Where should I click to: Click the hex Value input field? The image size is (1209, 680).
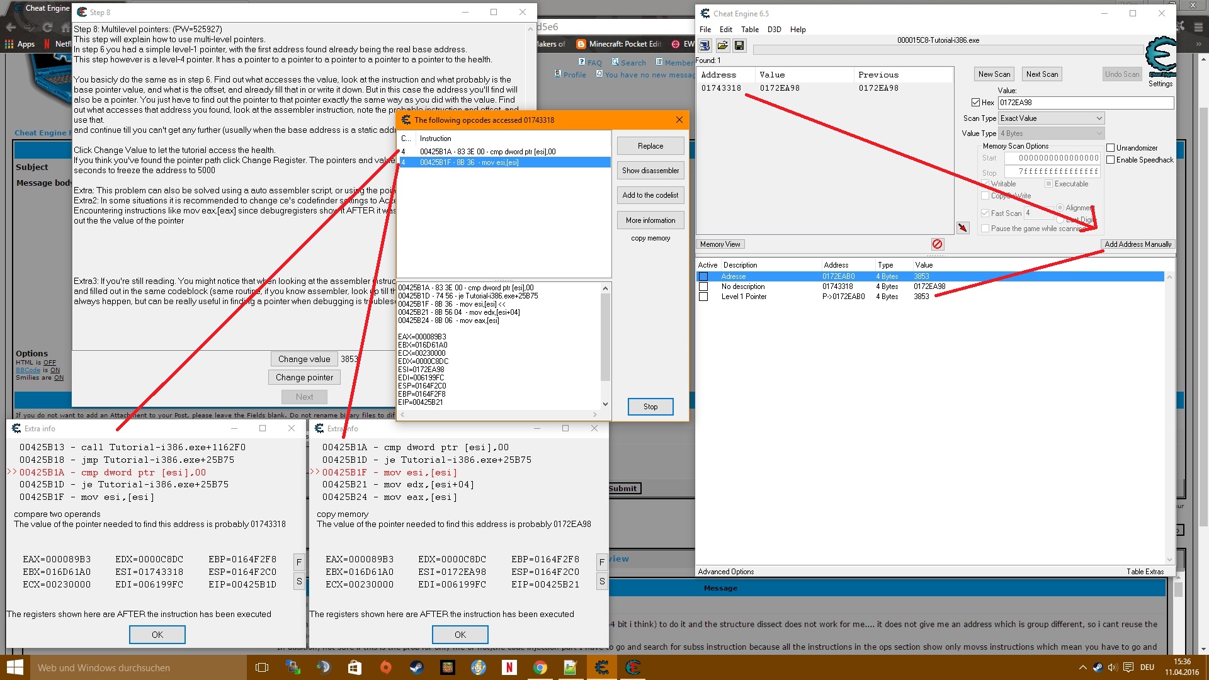[1086, 103]
